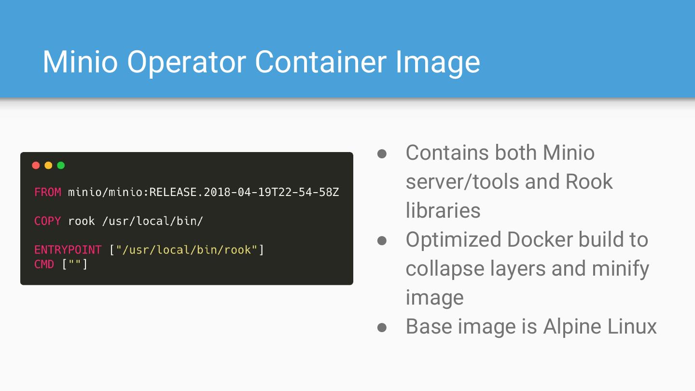Click the FROM keyword in the code
Viewport: 695px width, 391px height.
click(48, 192)
